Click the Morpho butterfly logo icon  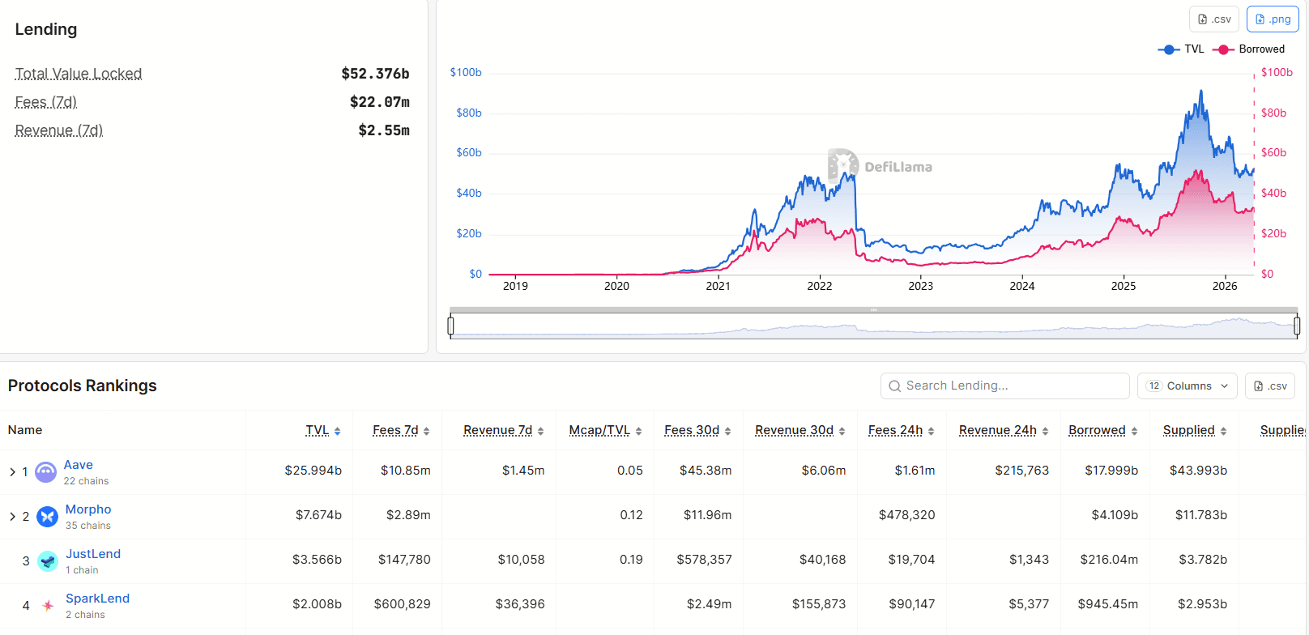tap(48, 516)
